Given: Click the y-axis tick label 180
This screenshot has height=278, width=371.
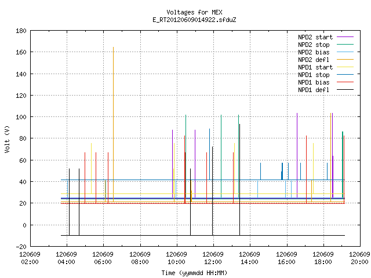Looking at the screenshot, I should click(21, 31).
